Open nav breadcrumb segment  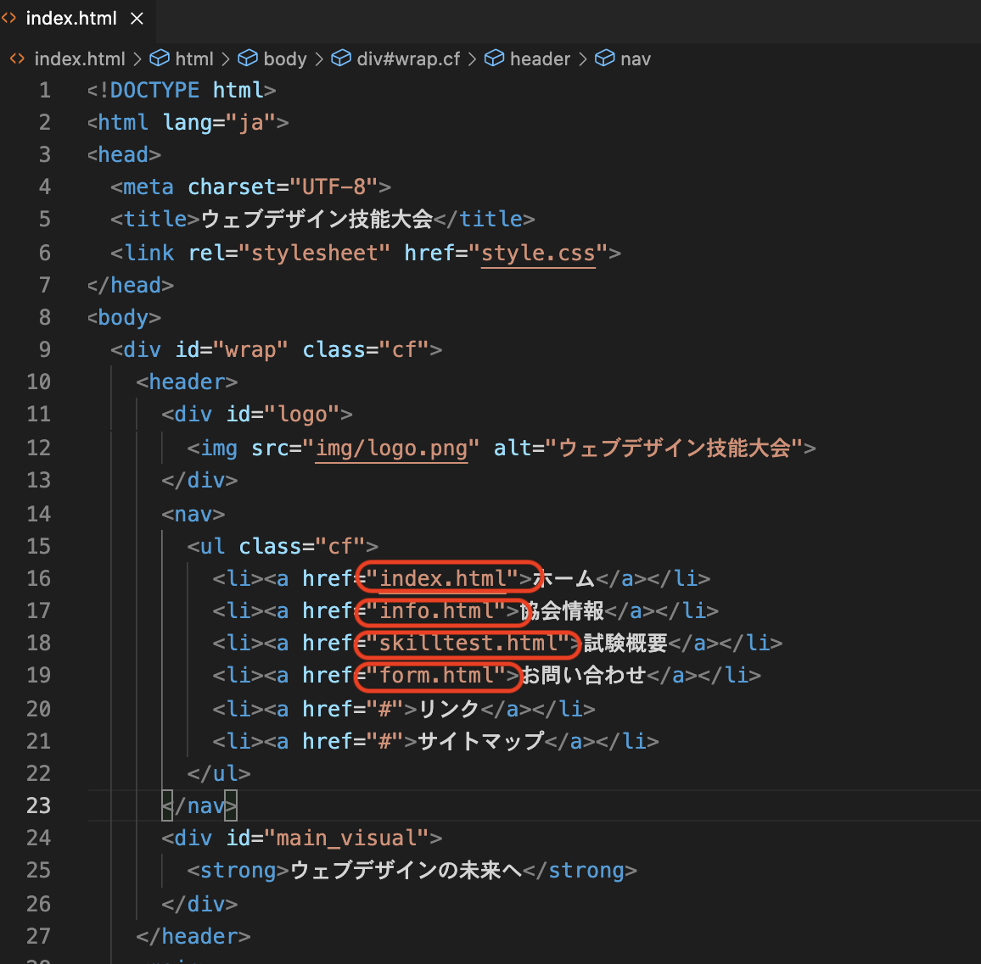pos(635,59)
